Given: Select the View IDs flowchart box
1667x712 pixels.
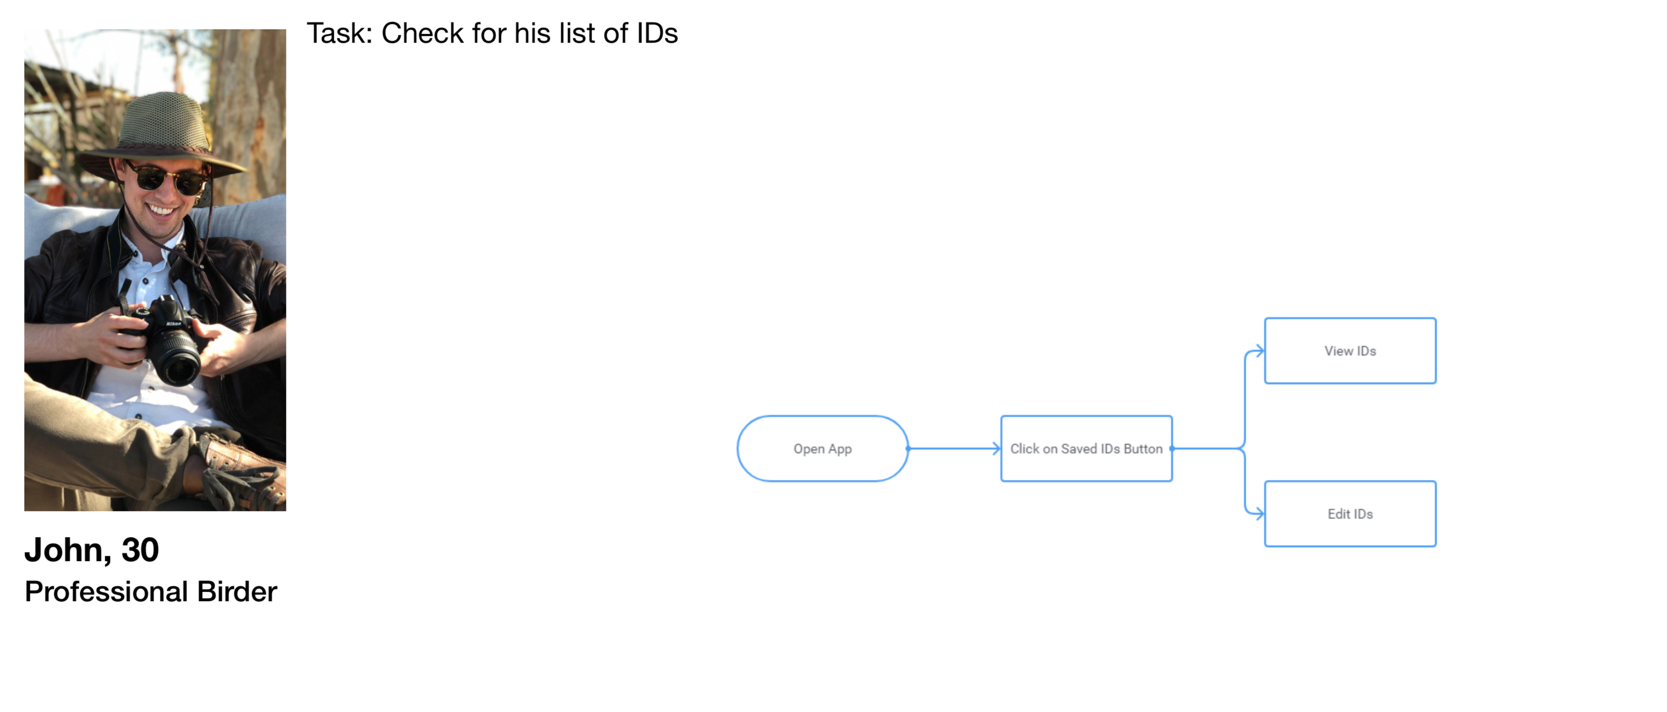Looking at the screenshot, I should 1350,350.
